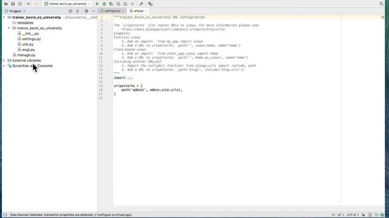Viewport: 389px width, 218px height.
Task: Click the green notification badge in status bar
Action: click(382, 215)
